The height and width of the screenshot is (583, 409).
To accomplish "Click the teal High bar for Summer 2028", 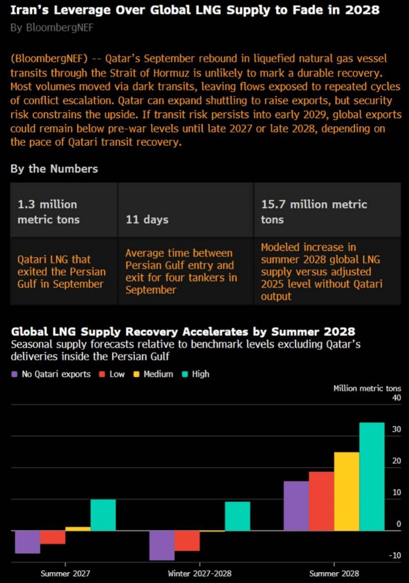I will 372,477.
